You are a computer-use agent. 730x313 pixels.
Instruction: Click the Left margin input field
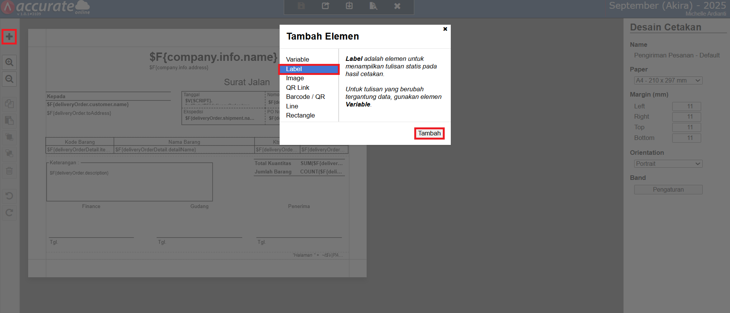[686, 106]
